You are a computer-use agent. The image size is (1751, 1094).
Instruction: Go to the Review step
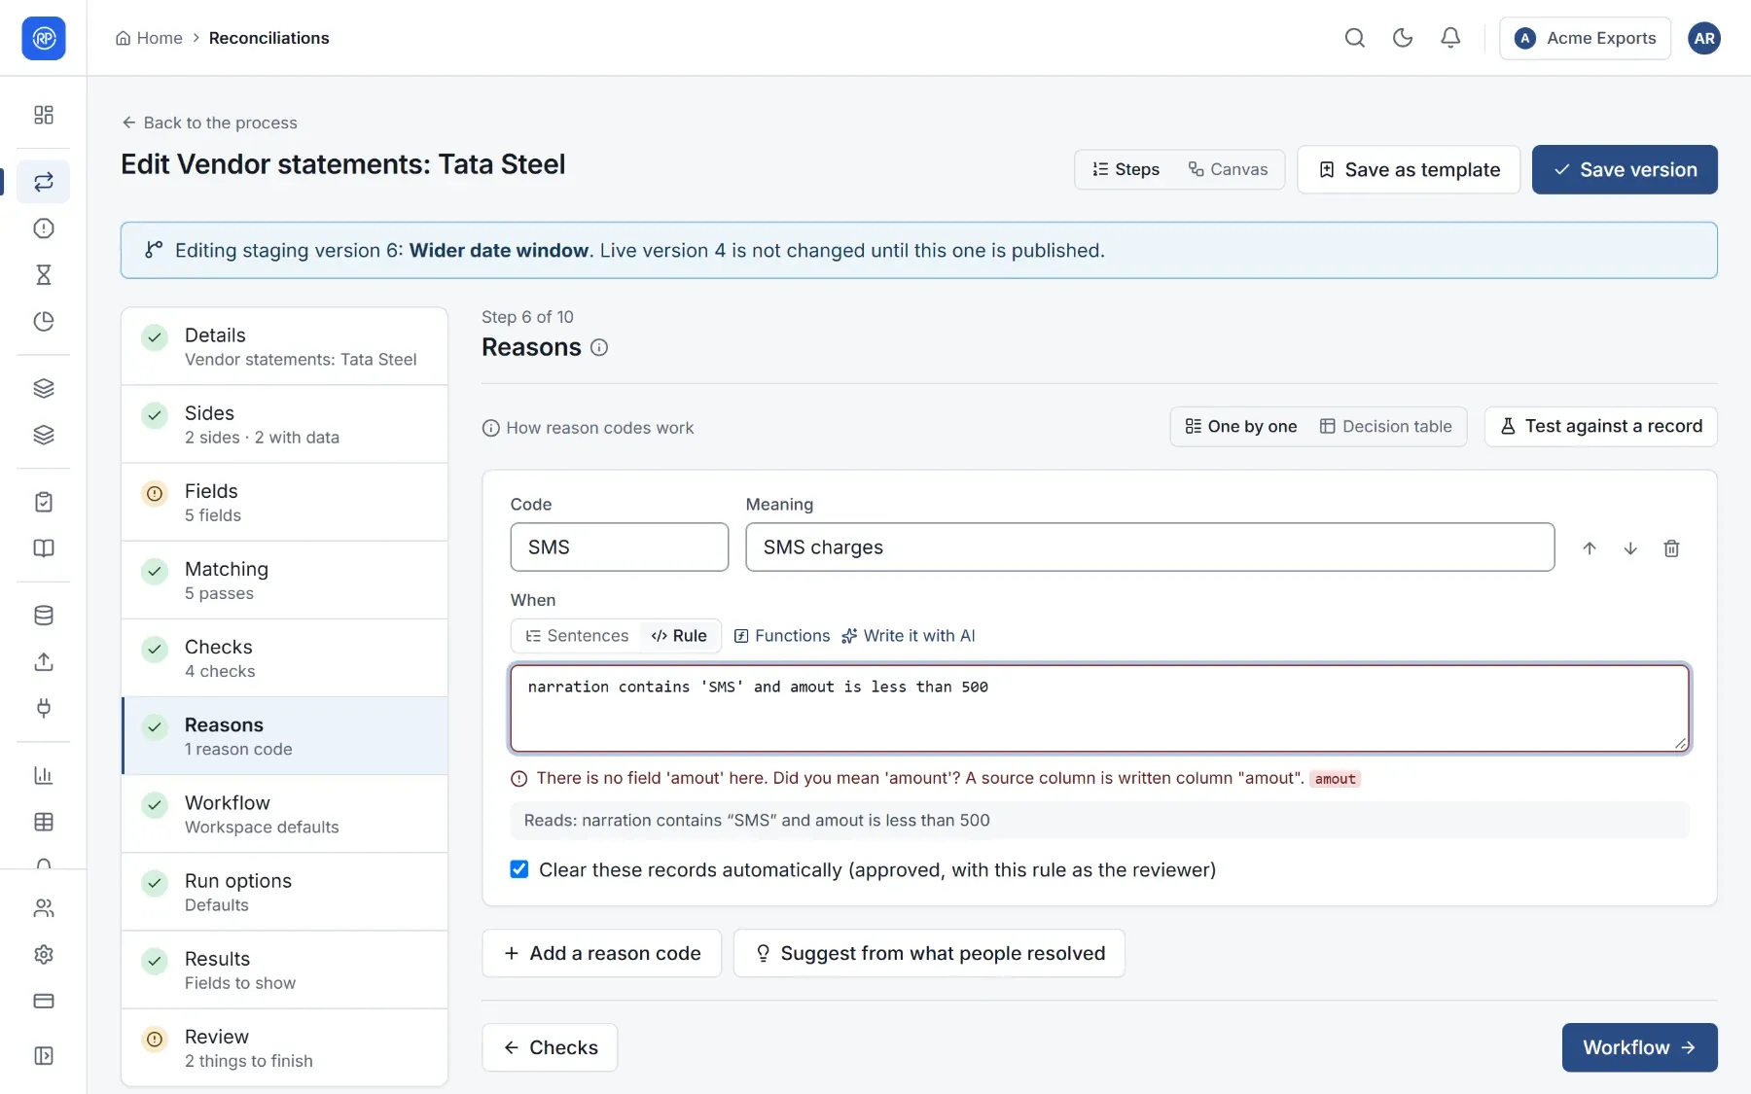[x=284, y=1048]
